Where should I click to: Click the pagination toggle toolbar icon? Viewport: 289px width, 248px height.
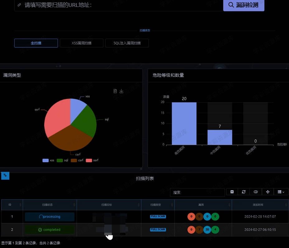tap(232, 192)
